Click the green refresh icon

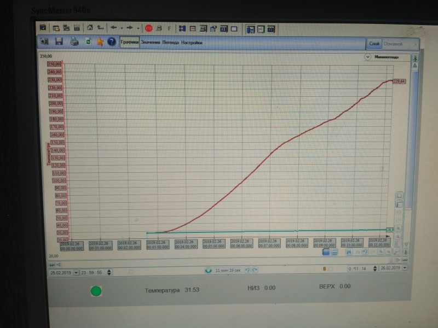coord(88,42)
